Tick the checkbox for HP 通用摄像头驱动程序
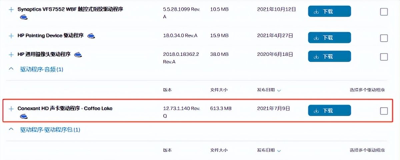This screenshot has width=400, height=160. click(x=384, y=57)
